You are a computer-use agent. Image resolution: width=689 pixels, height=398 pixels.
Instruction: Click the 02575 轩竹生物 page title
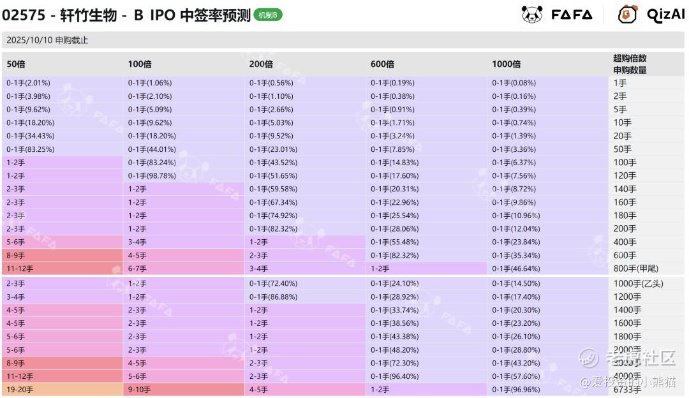pyautogui.click(x=126, y=15)
